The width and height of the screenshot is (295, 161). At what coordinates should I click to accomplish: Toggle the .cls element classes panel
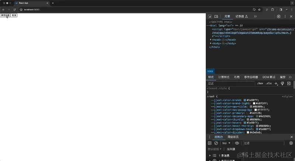(269, 83)
